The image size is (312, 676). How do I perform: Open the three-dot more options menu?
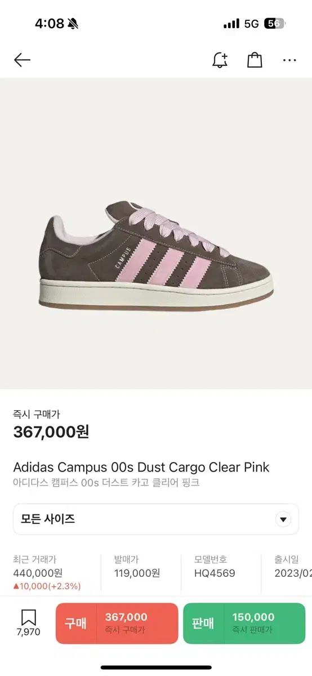pyautogui.click(x=289, y=60)
